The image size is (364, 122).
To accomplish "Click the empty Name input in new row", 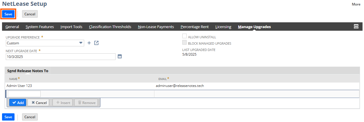I will tap(24, 94).
